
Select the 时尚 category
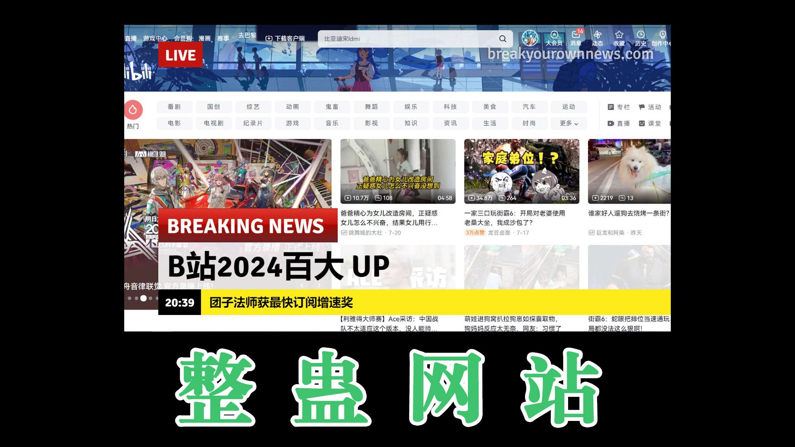[529, 123]
